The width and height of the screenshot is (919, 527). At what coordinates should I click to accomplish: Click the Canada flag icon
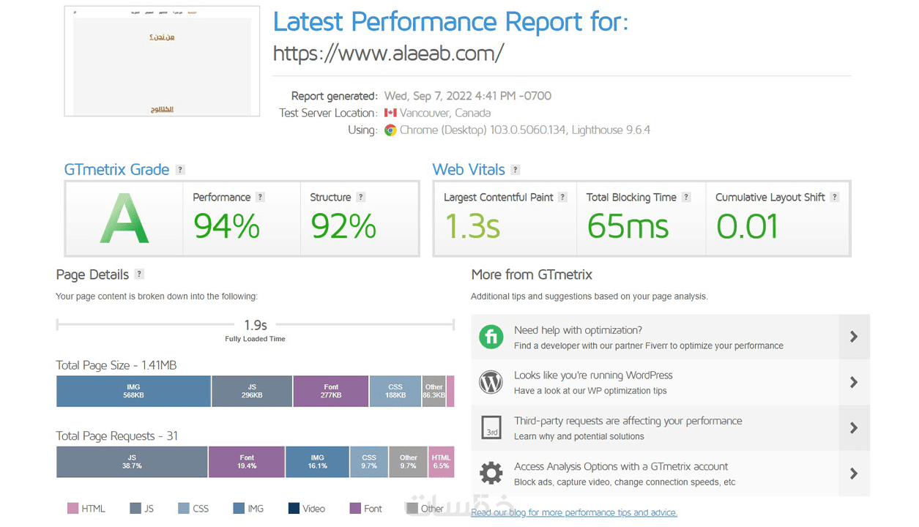coord(390,113)
